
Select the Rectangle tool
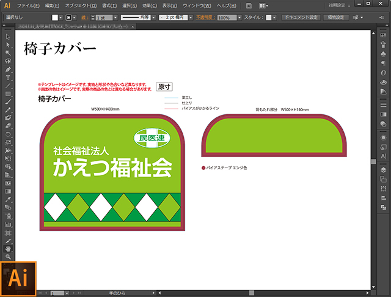tap(8, 94)
